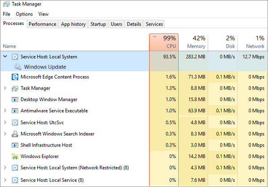268x187 pixels.
Task: Click the Local System (Network Restricted) gear icon
Action: pos(15,168)
